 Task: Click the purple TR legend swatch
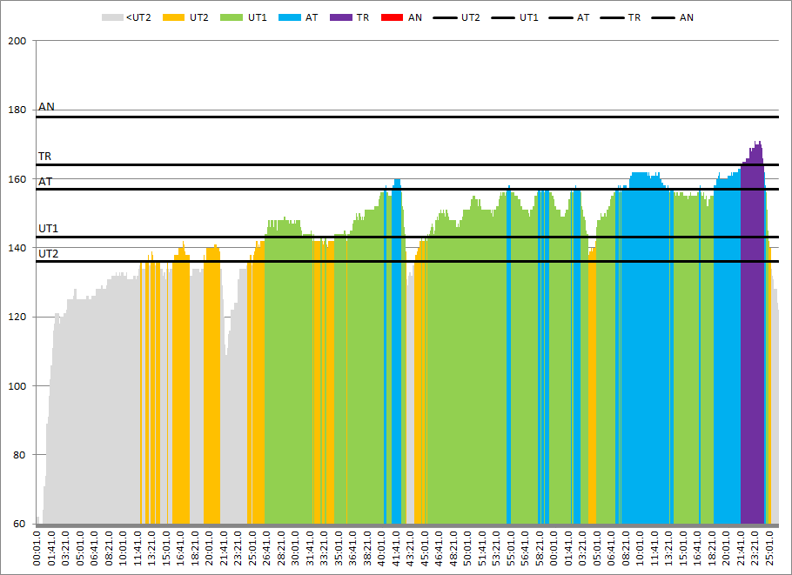click(x=341, y=17)
